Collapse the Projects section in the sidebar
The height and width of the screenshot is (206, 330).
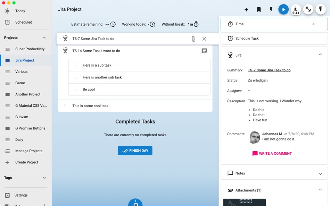(x=44, y=37)
